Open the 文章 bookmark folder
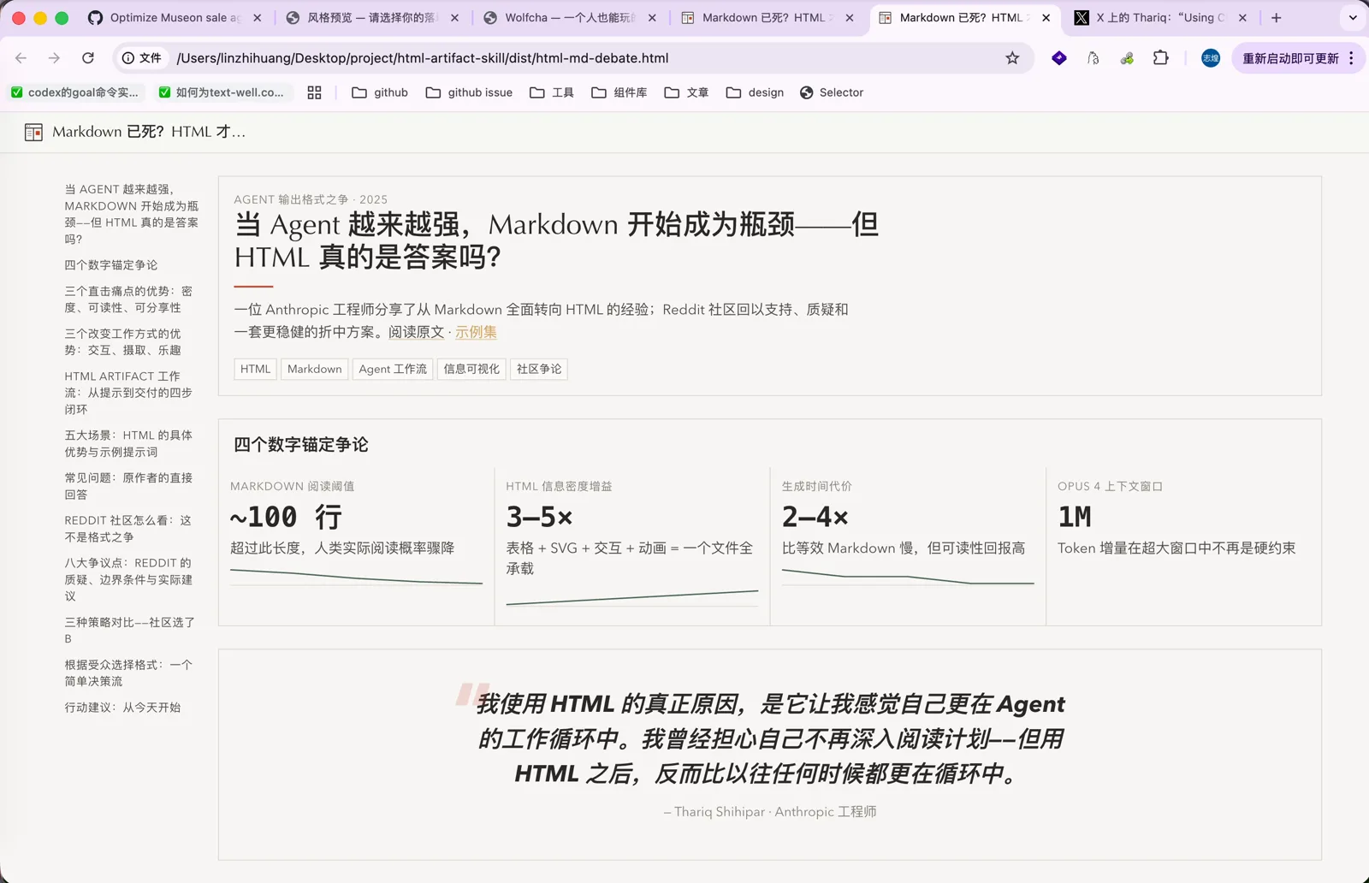1369x883 pixels. pyautogui.click(x=686, y=92)
